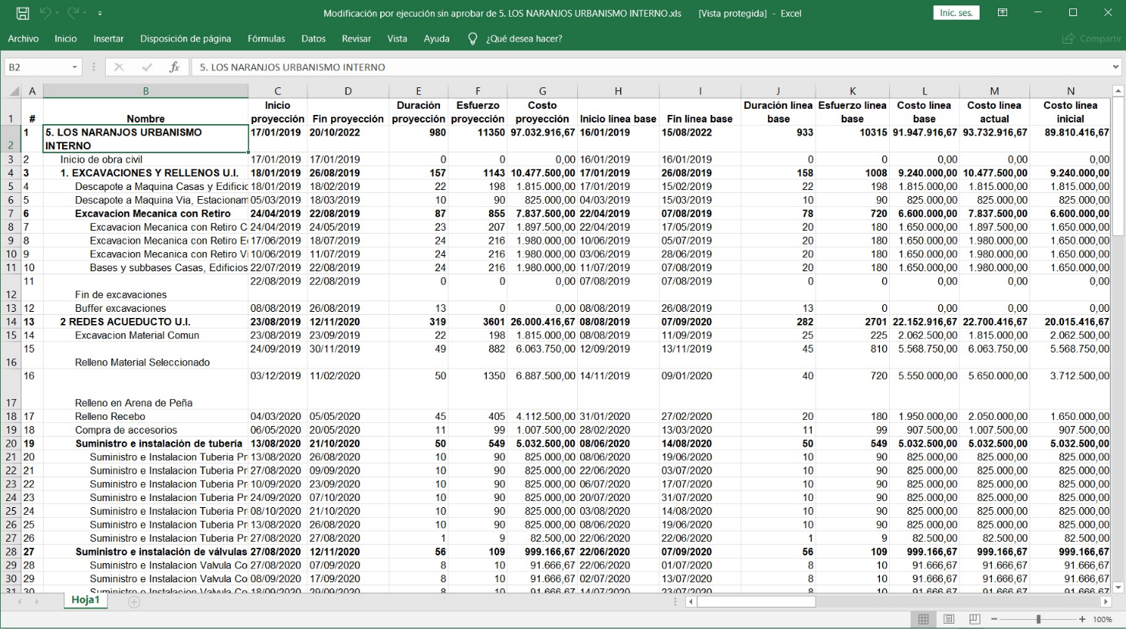Click the next sheet navigation arrow

37,602
